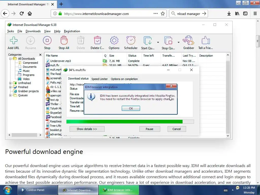Go to Firefox home page icon
Viewport: 260px width, 195px height.
pyautogui.click(x=30, y=14)
